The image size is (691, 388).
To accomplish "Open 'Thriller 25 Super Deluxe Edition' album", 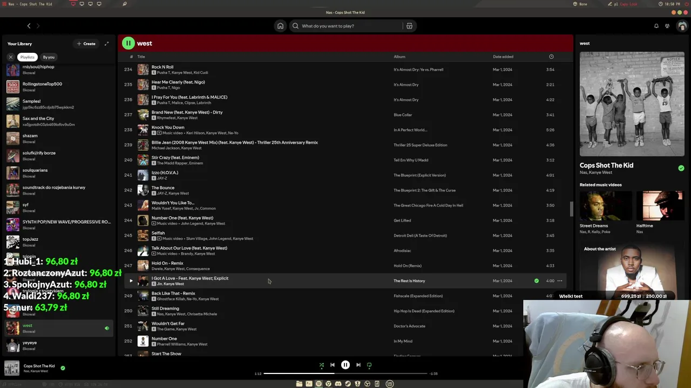I will point(420,145).
